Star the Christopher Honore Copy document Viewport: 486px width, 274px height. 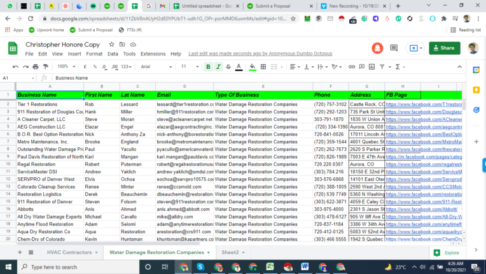tap(111, 45)
